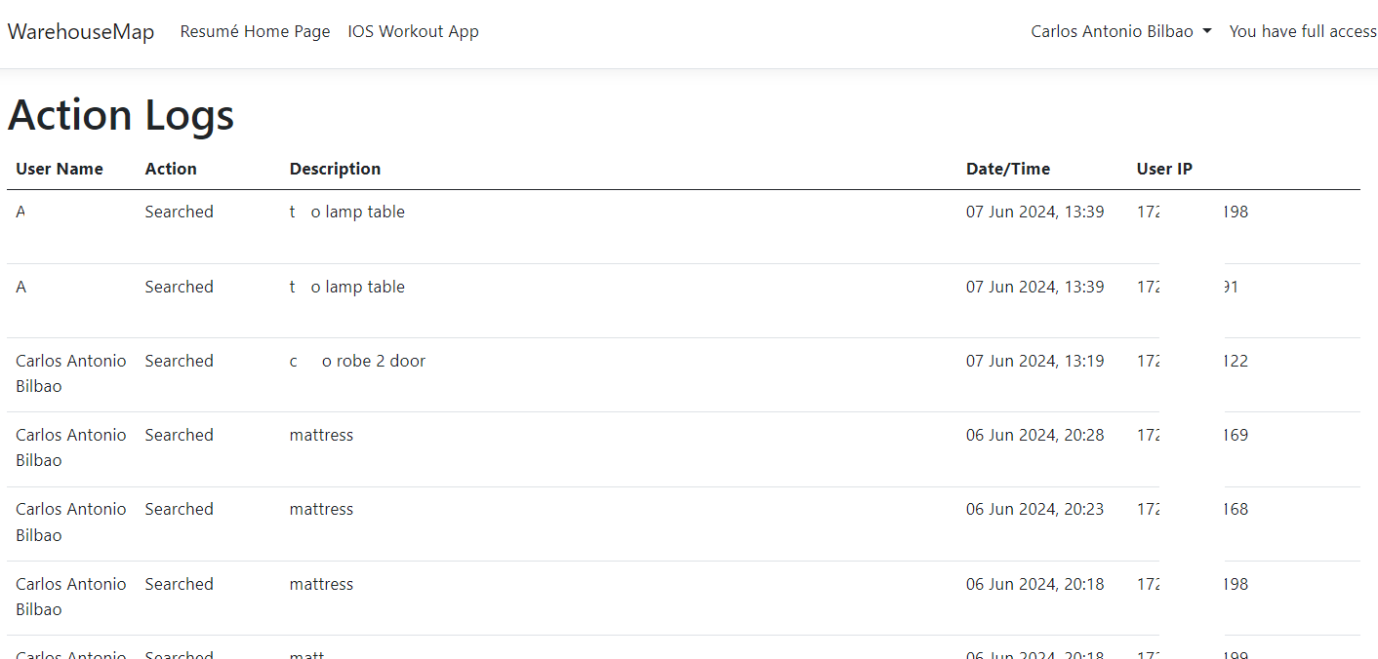Select the Description column header
The height and width of the screenshot is (659, 1378).
click(x=335, y=169)
